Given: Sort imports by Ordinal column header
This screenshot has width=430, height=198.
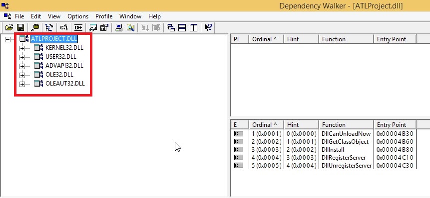Looking at the screenshot, I should pos(266,39).
